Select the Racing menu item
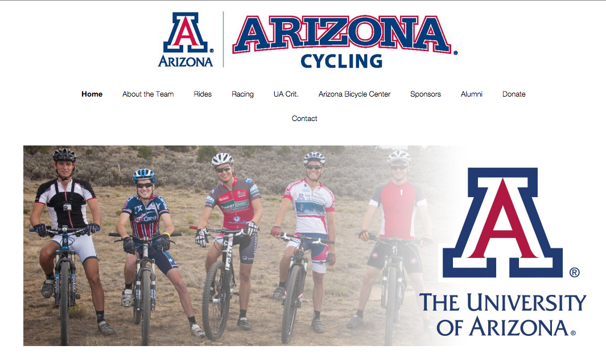The height and width of the screenshot is (358, 606). 242,94
